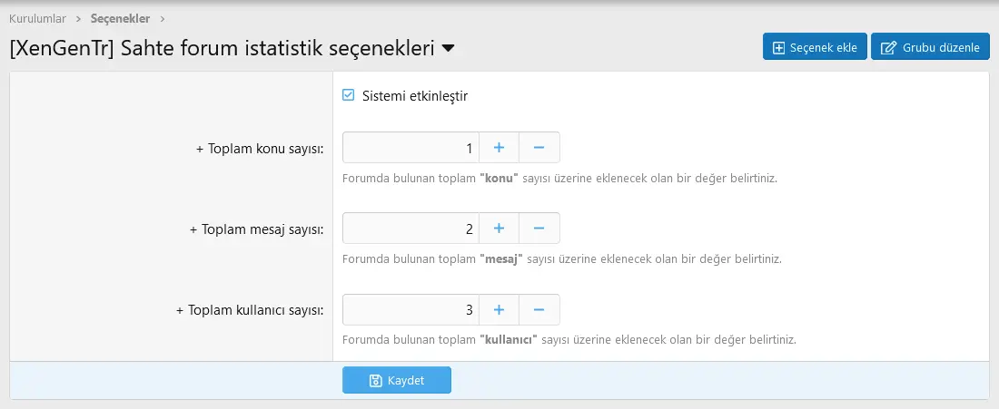Decrease the Toplam konu sayısı value
This screenshot has width=999, height=409.
pyautogui.click(x=539, y=148)
